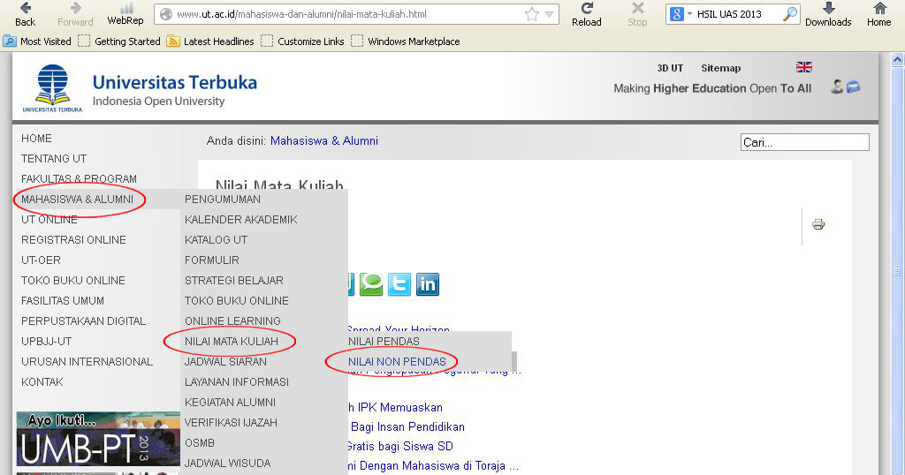Open REGISTRASI ONLINE menu item

click(x=73, y=240)
